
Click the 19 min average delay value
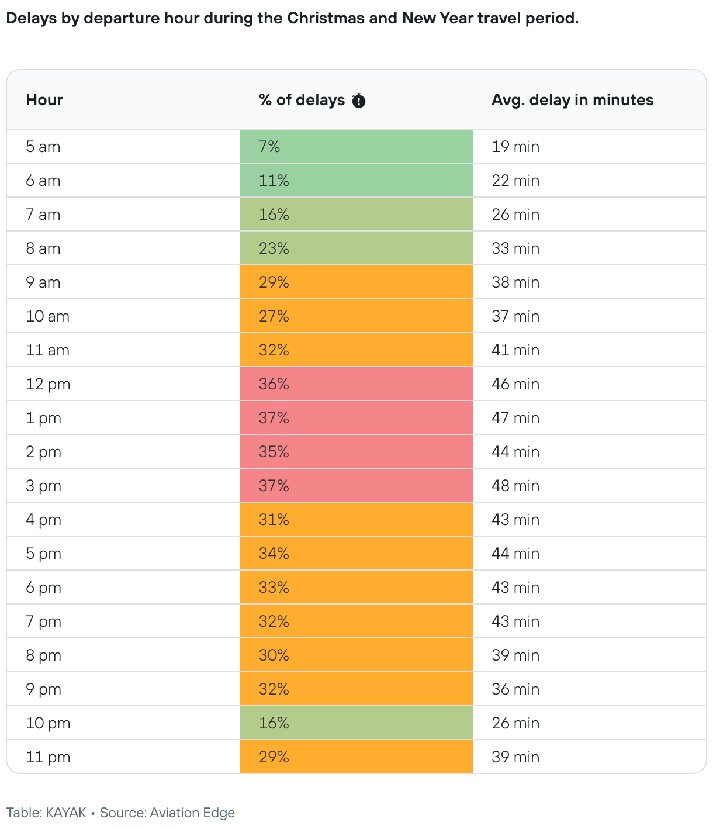[x=515, y=147]
